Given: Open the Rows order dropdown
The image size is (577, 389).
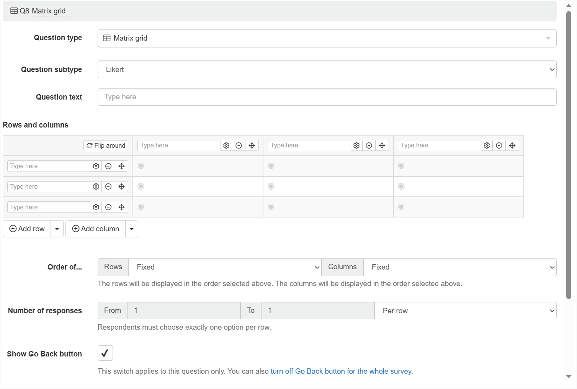Looking at the screenshot, I should point(225,267).
